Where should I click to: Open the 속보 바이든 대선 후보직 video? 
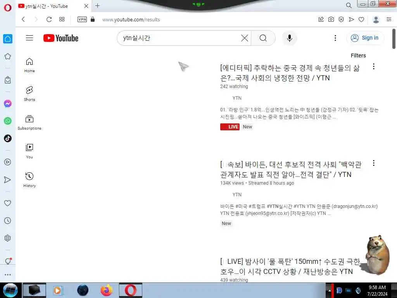[291, 170]
